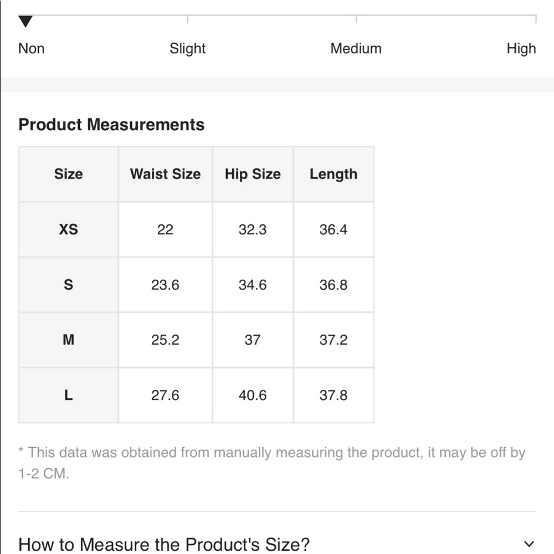The height and width of the screenshot is (554, 554).
Task: Select the XS size row label
Action: (68, 229)
